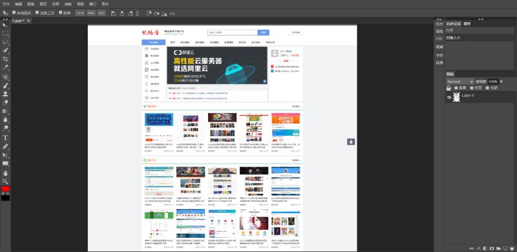Click the trash icon under layers panel
This screenshot has width=517, height=252.
(512, 248)
